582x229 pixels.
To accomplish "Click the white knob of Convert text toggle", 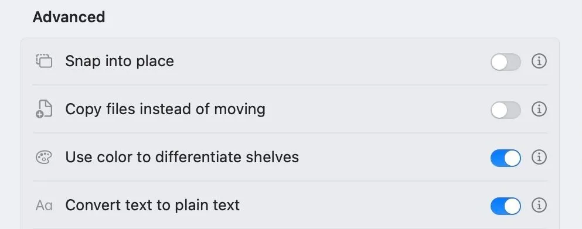I will coord(513,206).
